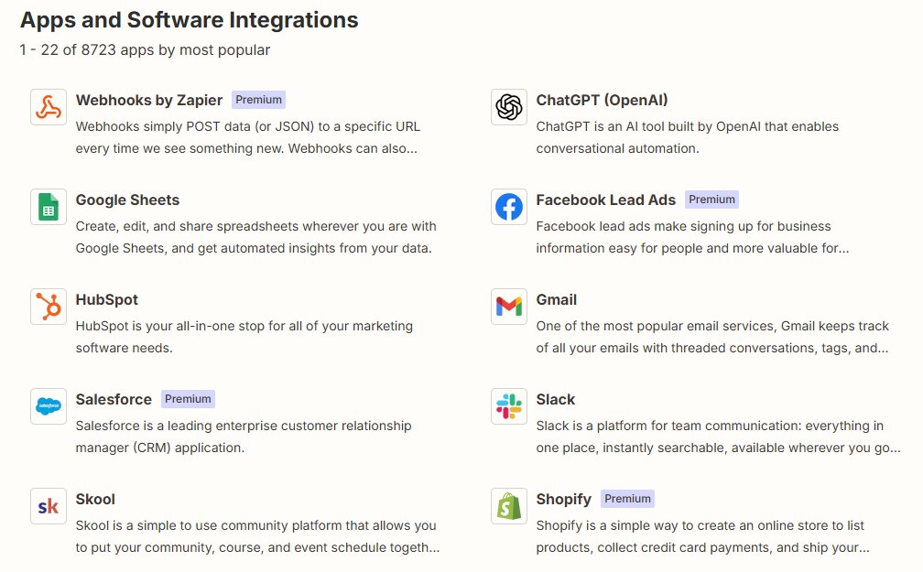Image resolution: width=923 pixels, height=572 pixels.
Task: Click the Skool sk icon
Action: pyautogui.click(x=49, y=506)
